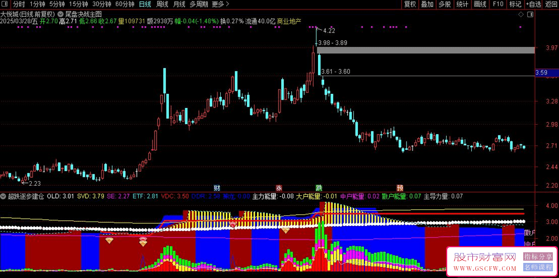The height and width of the screenshot is (278, 559).
Task: Click the 量109731 volume value
Action: 132,21
